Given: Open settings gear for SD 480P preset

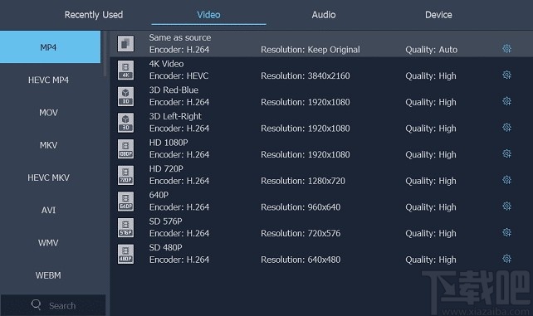Looking at the screenshot, I should coord(506,259).
